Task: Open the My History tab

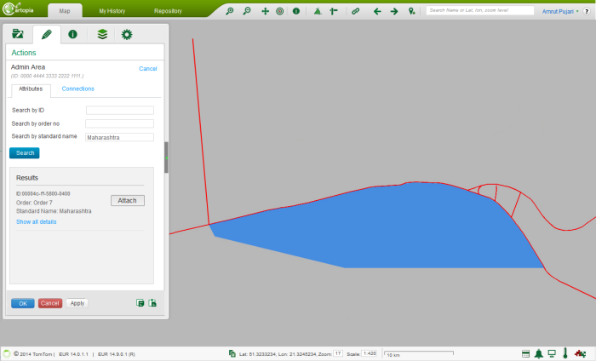Action: pos(112,11)
